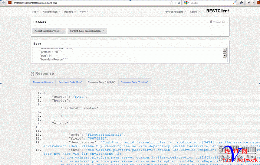Expand the Favorite Requests dropdown
260x165 pixels.
pyautogui.click(x=175, y=12)
